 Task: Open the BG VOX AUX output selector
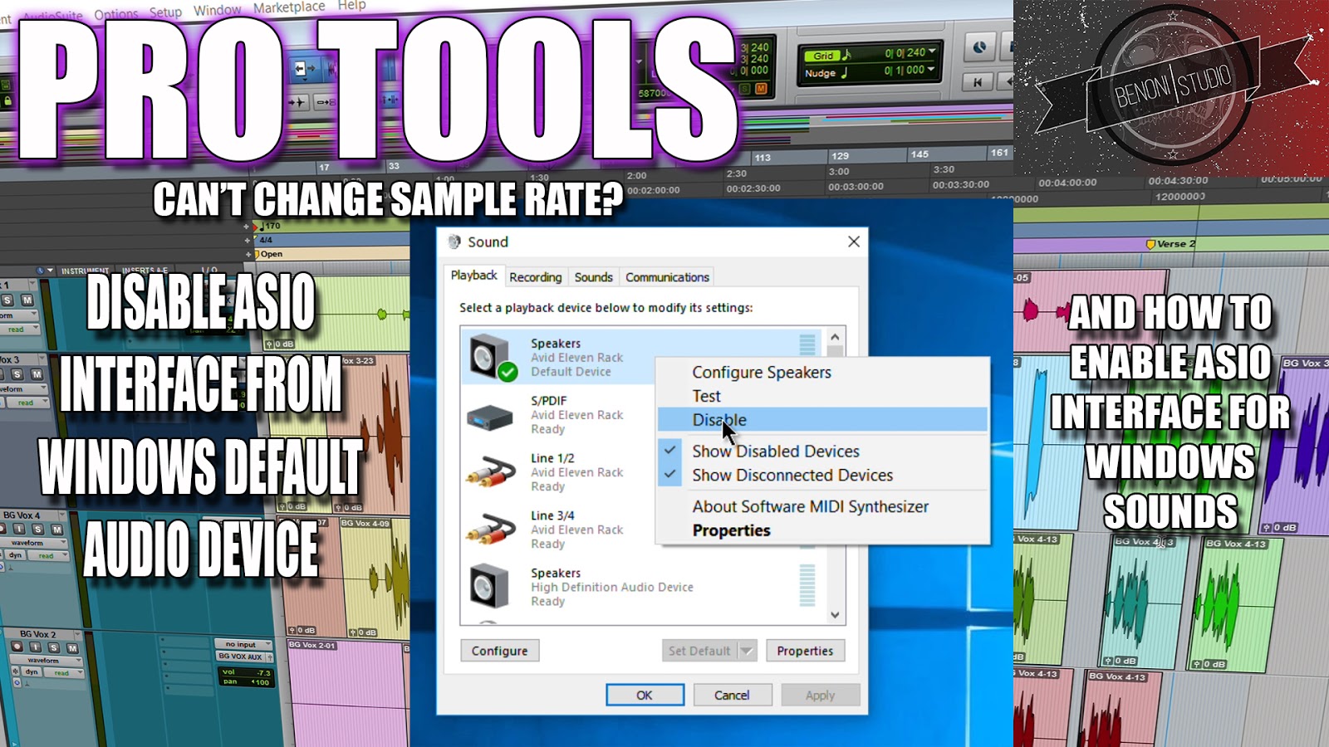(x=245, y=657)
